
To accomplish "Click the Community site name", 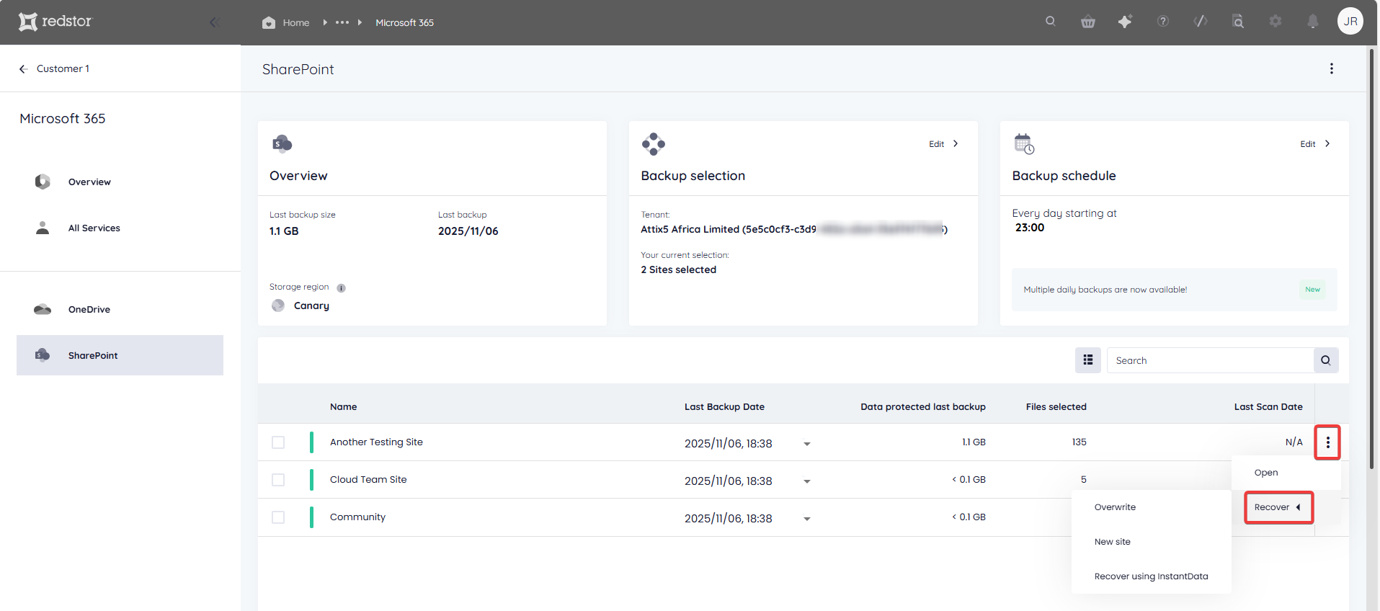I will [x=357, y=517].
